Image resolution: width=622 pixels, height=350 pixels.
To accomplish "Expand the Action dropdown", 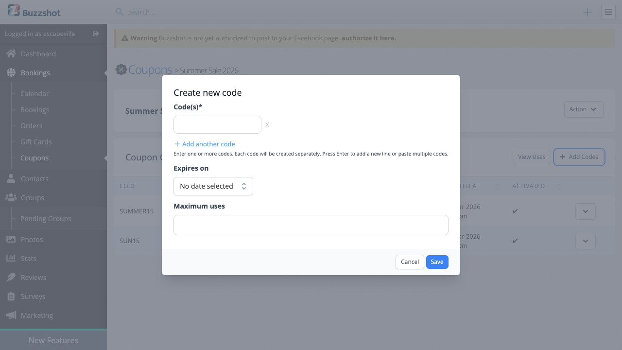I will tap(583, 109).
